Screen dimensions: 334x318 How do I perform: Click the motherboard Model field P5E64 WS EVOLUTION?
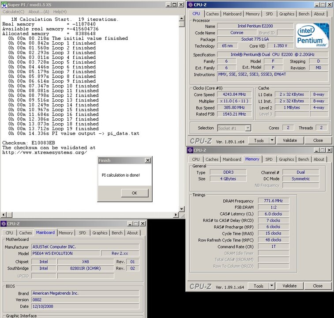point(66,254)
